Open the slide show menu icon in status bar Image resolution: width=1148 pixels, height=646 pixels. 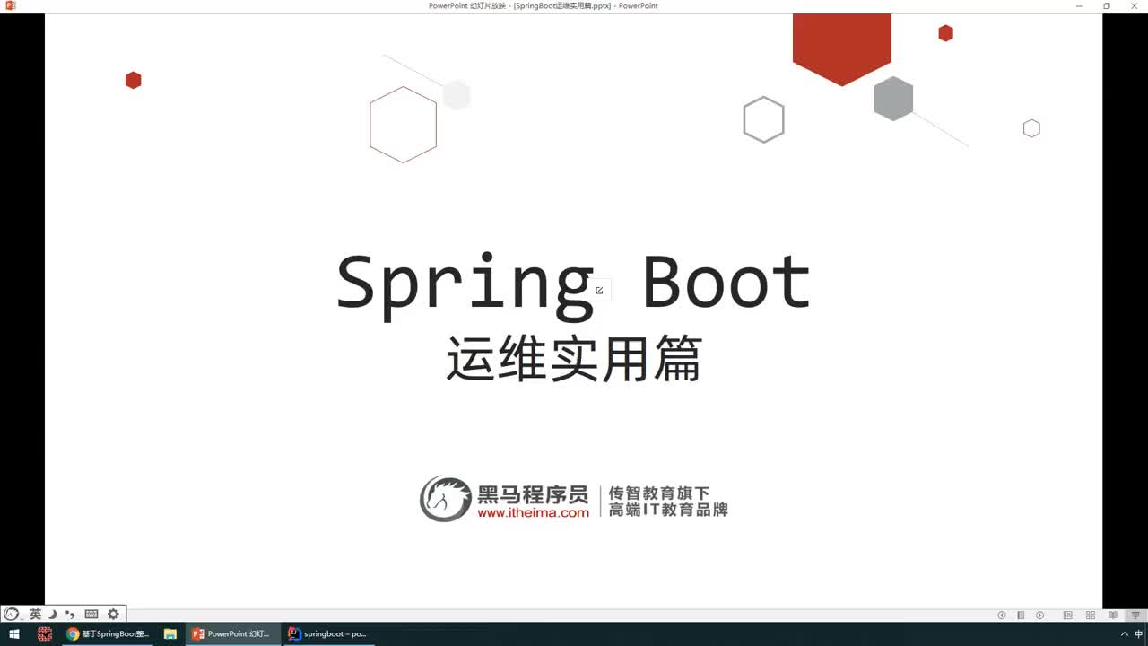coord(1021,615)
